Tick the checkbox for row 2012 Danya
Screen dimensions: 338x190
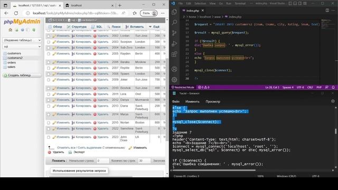click(x=49, y=100)
